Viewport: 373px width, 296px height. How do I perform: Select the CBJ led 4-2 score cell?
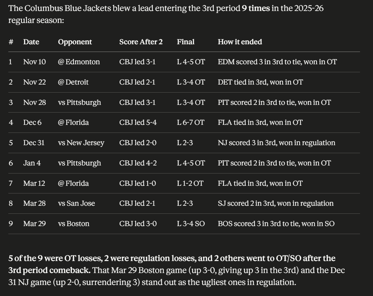click(137, 163)
